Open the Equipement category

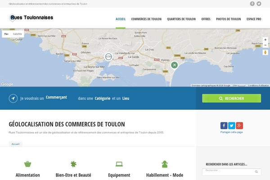(x=119, y=175)
